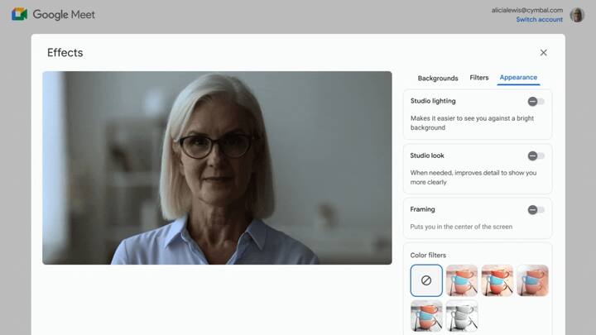Apply the faded color filter at row end
The height and width of the screenshot is (335, 596).
click(532, 280)
